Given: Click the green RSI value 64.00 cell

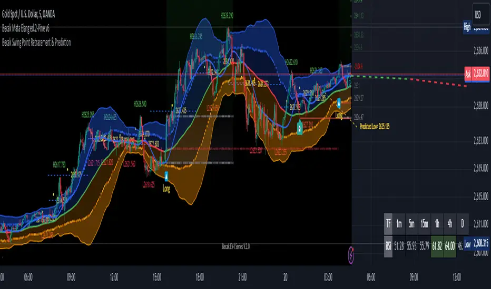Looking at the screenshot, I should 450,246.
